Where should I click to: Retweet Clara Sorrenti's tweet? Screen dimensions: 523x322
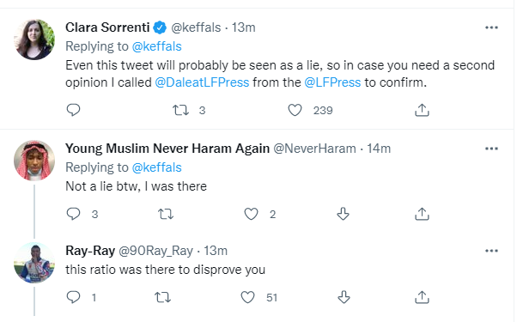coord(181,110)
